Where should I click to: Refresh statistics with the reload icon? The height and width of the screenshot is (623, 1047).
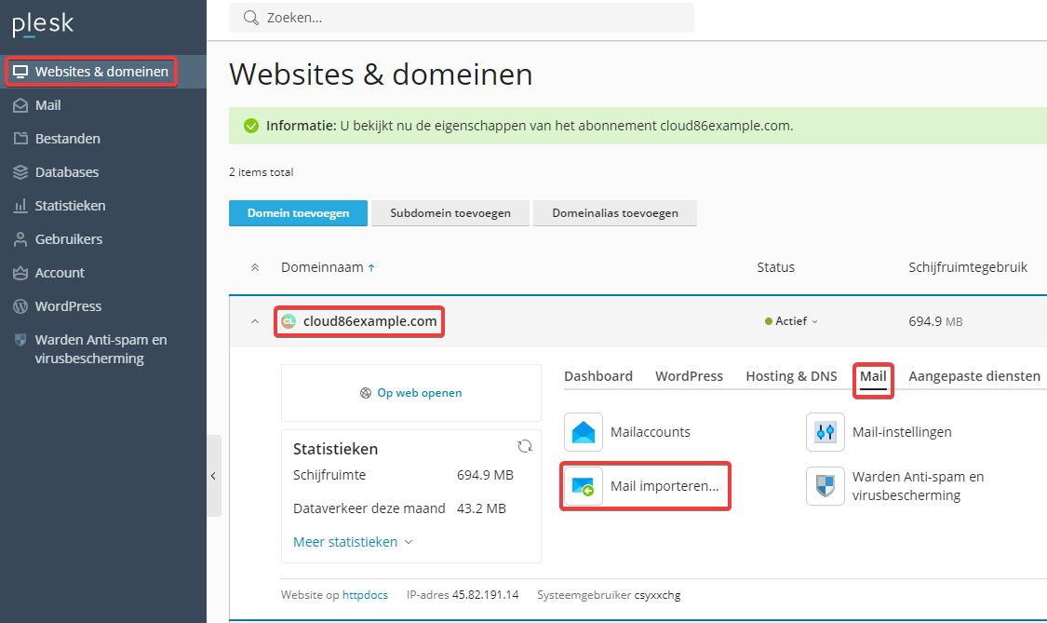(x=525, y=446)
